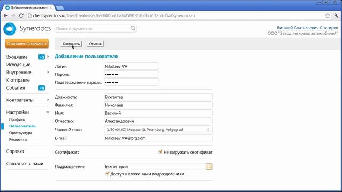The image size is (342, 192).
Task: Open Справка help link
Action: click(15, 151)
